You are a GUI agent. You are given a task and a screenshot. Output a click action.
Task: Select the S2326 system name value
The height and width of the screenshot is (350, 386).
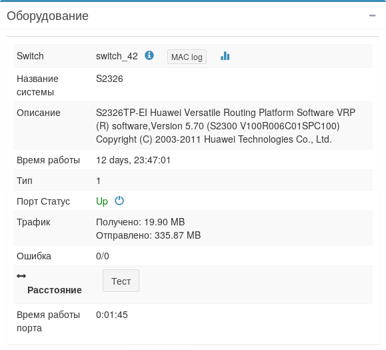click(x=109, y=79)
